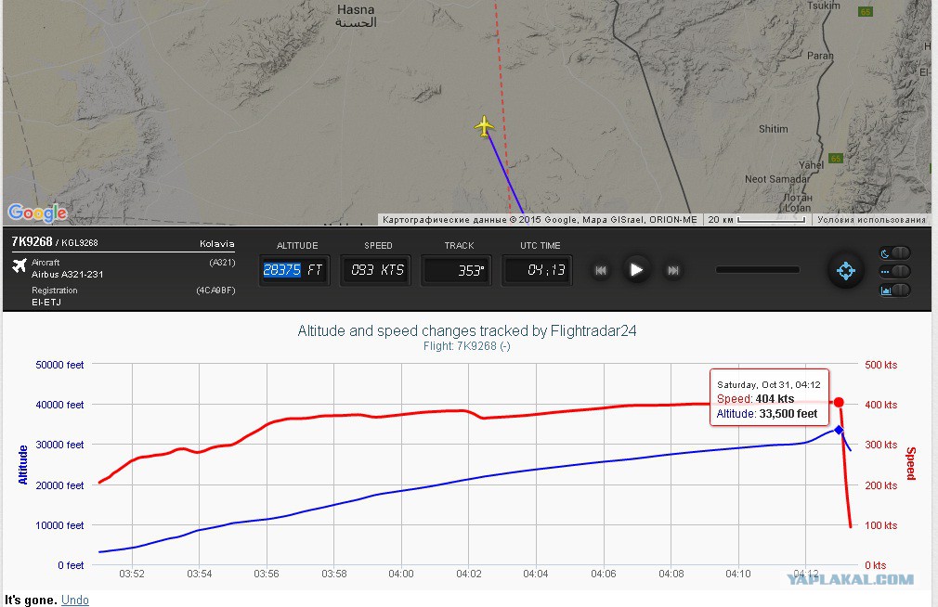The width and height of the screenshot is (938, 607).
Task: Start the flight playback with the play button
Action: click(636, 270)
